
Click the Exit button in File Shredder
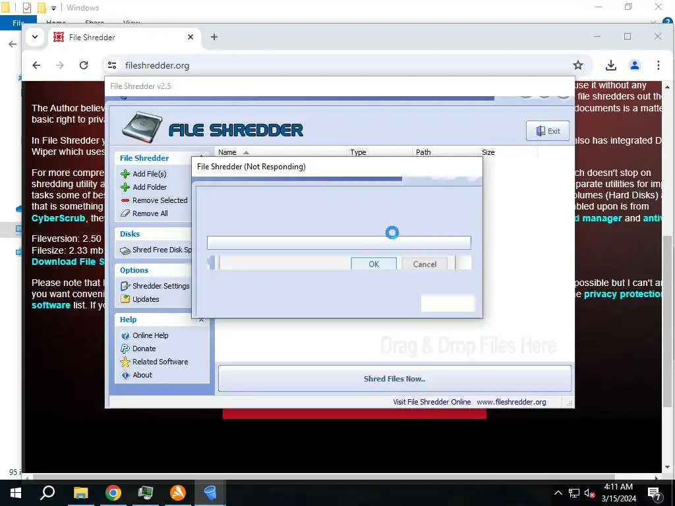tap(548, 131)
